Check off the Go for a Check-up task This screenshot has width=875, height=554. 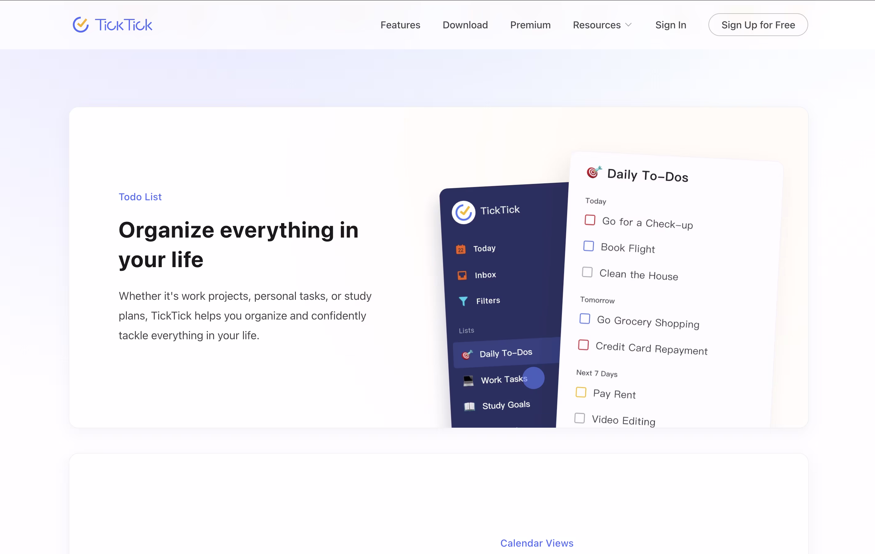click(589, 220)
